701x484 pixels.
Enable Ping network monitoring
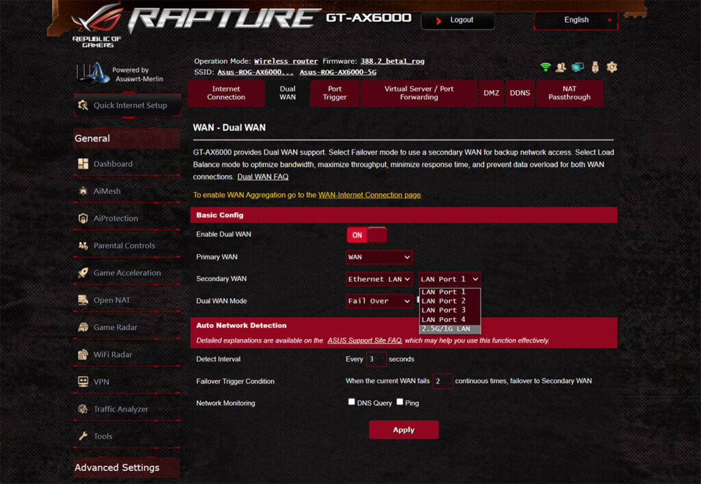click(x=399, y=402)
